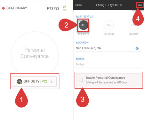Screen dimensions: 144x120
Task: Tap the GPS locate target icon
Action: tap(137, 48)
